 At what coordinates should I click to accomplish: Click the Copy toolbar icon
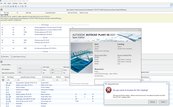pos(21,6)
